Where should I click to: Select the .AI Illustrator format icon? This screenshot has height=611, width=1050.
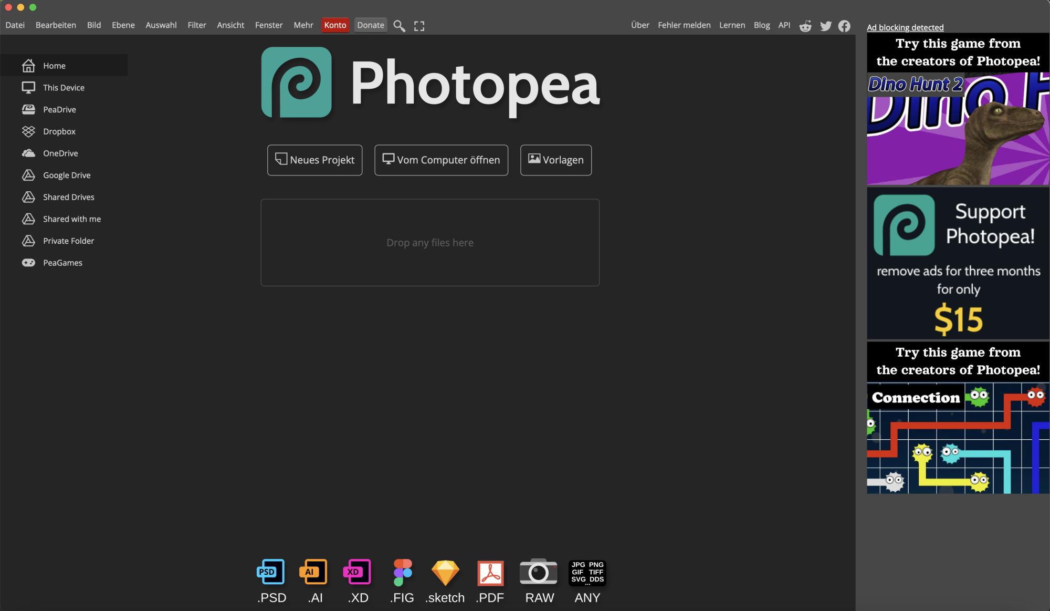click(313, 573)
